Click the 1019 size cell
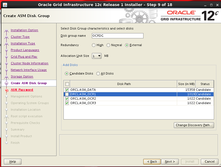Image resolution: width=221 pixels, height=167 pixels. (x=186, y=94)
